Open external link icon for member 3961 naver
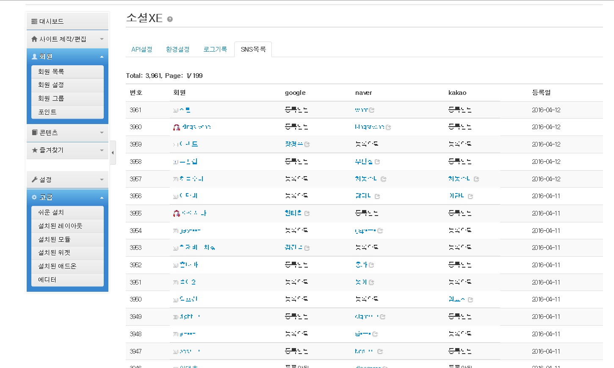 372,110
